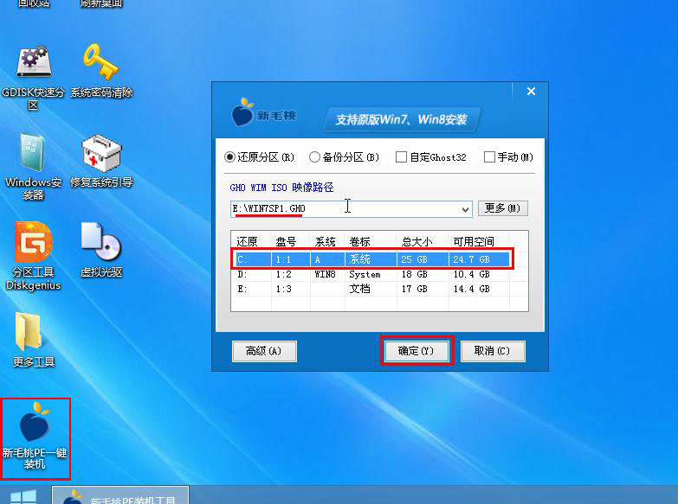
Task: Open 更多工具 folder icon
Action: tap(33, 341)
